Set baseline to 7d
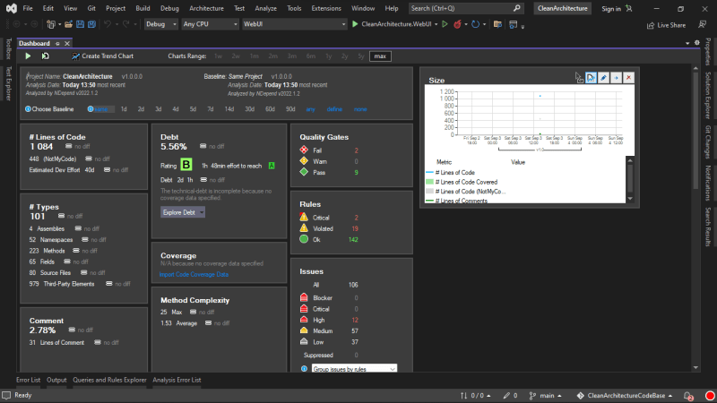The height and width of the screenshot is (403, 717). 211,109
